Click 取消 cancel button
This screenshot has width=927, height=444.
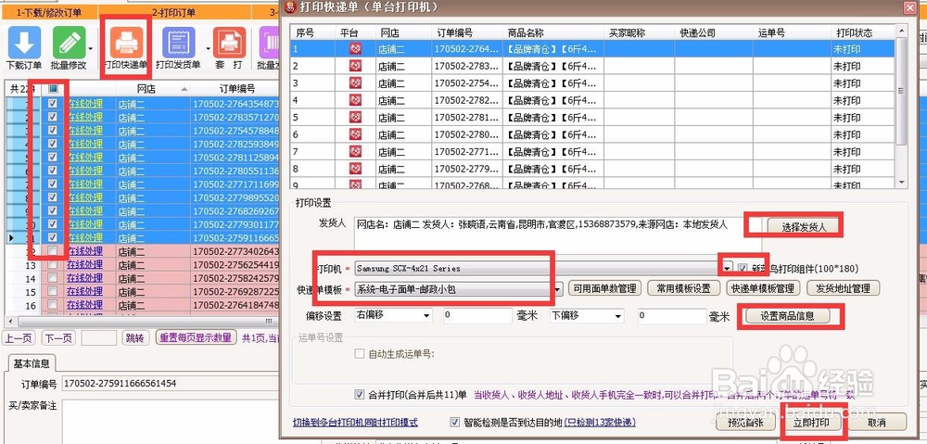pyautogui.click(x=877, y=422)
